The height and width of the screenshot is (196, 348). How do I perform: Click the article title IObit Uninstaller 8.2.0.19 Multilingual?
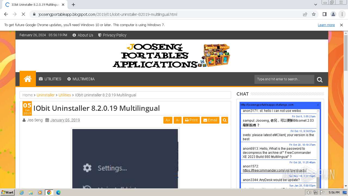97,108
